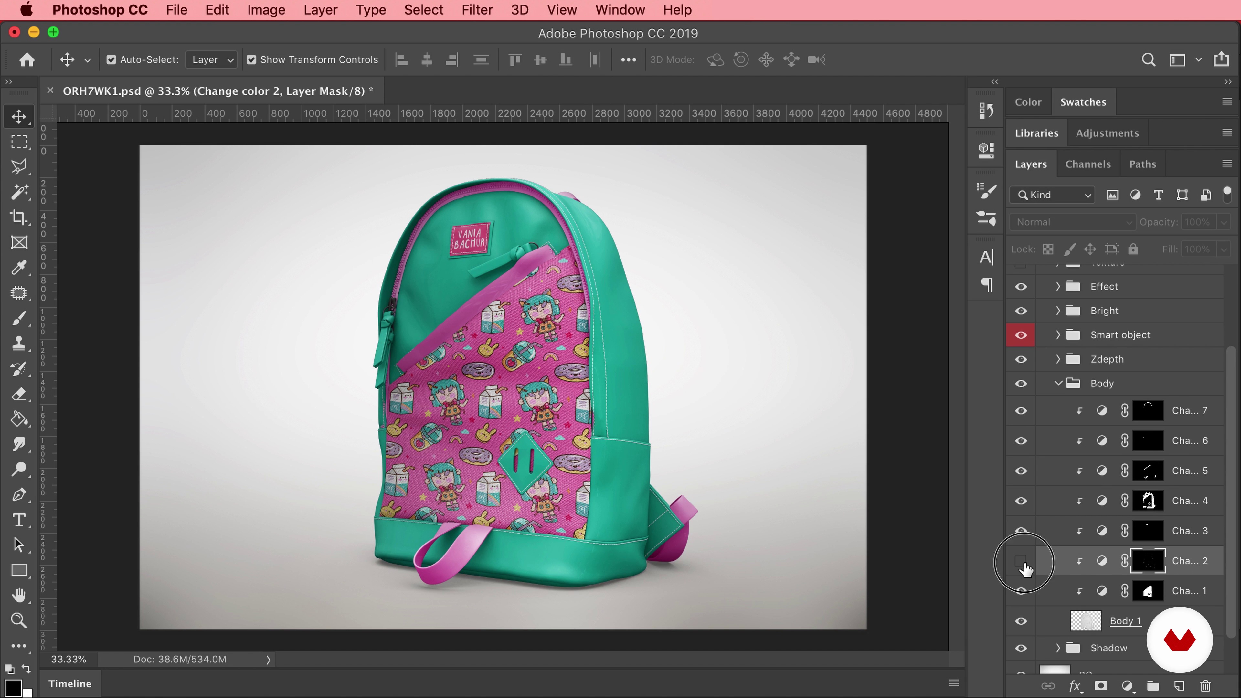Viewport: 1241px width, 698px height.
Task: Open the Timeline panel
Action: [x=70, y=684]
